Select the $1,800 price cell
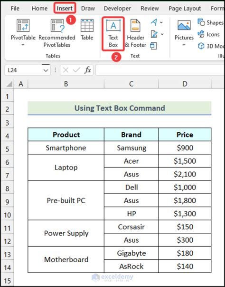The image size is (225, 287). click(x=185, y=200)
